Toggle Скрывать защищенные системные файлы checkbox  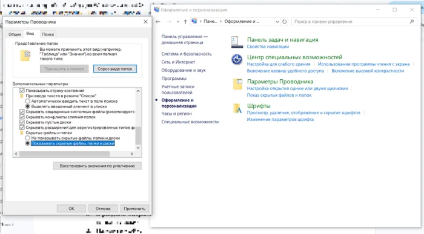click(x=22, y=111)
